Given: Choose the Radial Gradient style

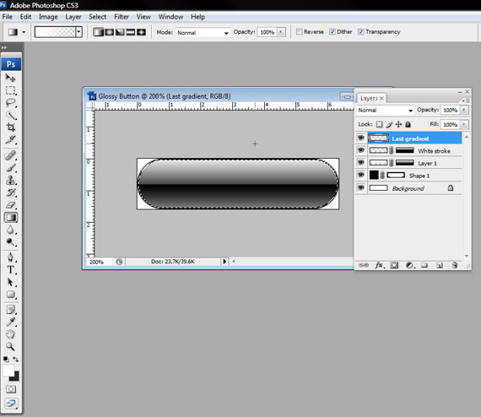Looking at the screenshot, I should tap(109, 32).
